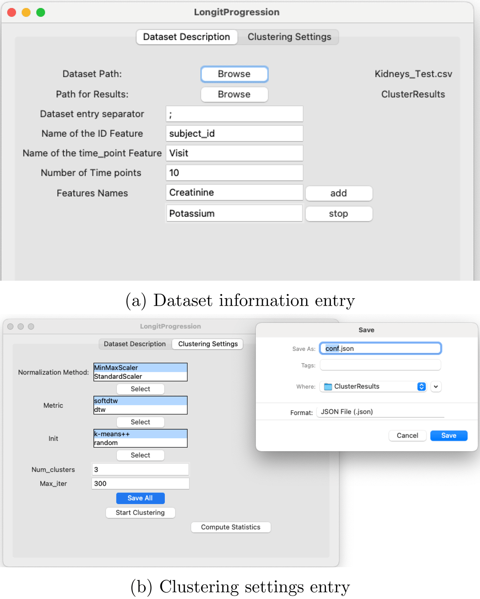
Task: Click the add button next to Creatinine
Action: pos(338,193)
